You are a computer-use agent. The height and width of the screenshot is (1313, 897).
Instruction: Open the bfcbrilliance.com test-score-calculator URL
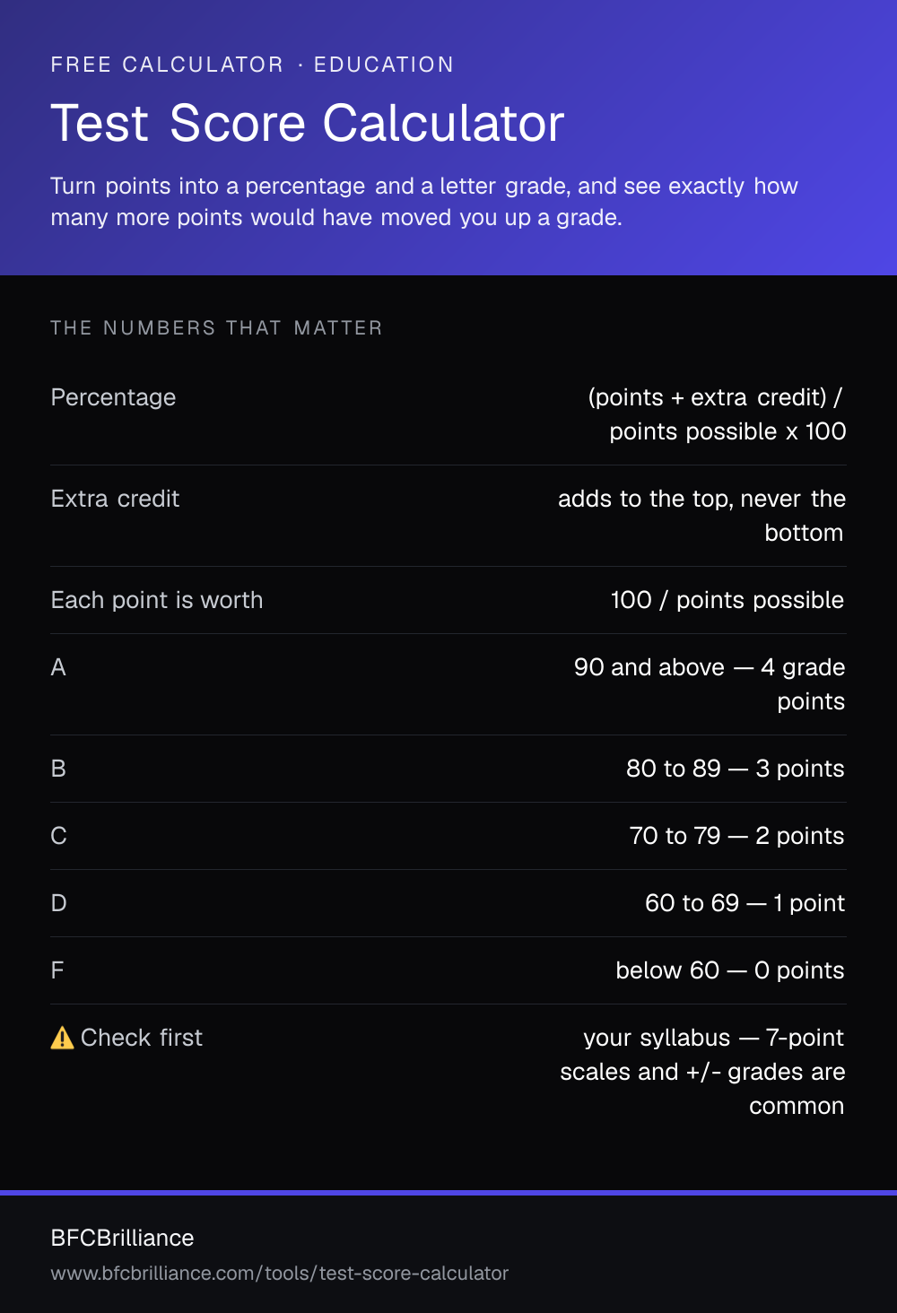pyautogui.click(x=280, y=1274)
